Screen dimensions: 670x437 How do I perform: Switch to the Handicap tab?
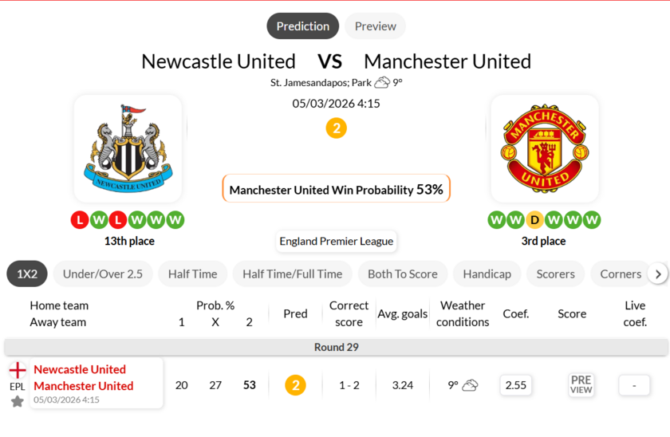487,274
